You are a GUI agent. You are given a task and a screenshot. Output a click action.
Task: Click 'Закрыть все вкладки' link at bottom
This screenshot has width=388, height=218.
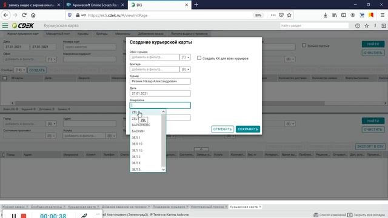(x=369, y=215)
